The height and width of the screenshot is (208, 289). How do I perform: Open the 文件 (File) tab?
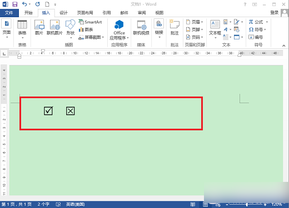pos(9,13)
